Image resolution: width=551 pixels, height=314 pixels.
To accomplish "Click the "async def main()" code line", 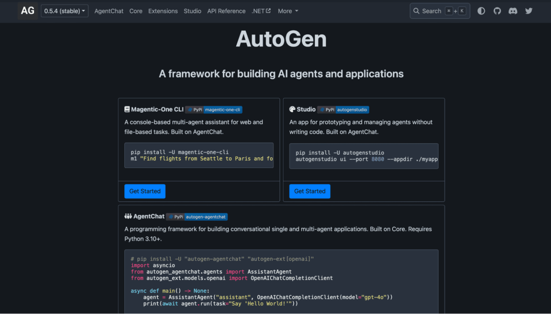I will 170,291.
